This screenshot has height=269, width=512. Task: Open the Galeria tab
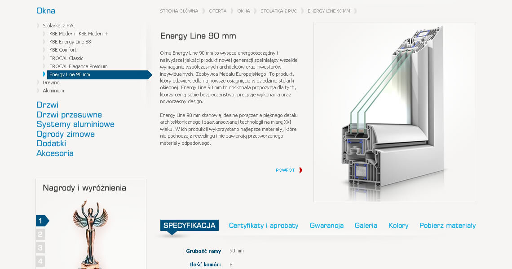(x=366, y=226)
